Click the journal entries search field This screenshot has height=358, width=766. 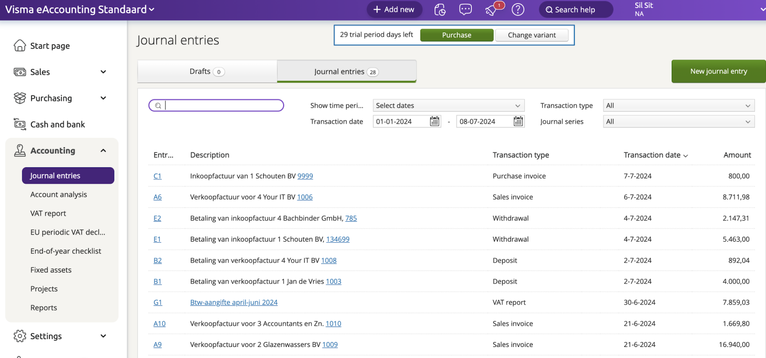[x=220, y=105]
